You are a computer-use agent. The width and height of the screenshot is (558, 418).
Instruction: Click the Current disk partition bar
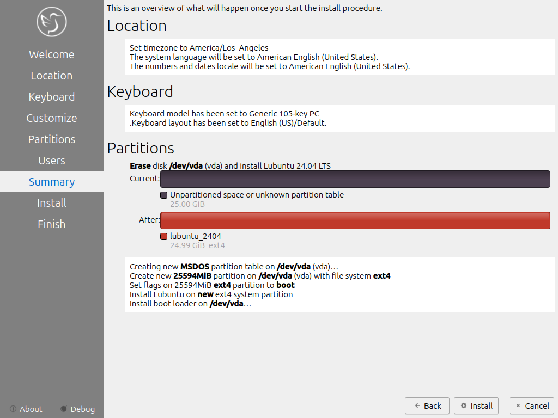click(x=355, y=179)
